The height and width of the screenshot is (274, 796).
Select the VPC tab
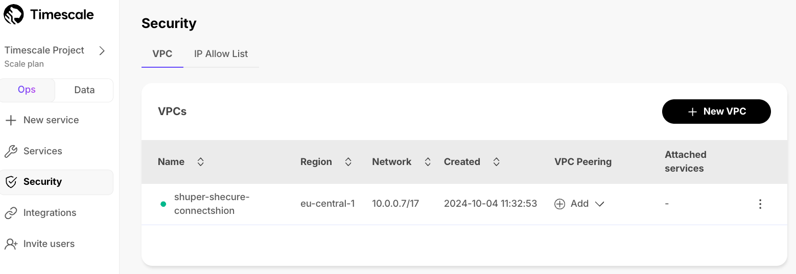[x=162, y=54]
